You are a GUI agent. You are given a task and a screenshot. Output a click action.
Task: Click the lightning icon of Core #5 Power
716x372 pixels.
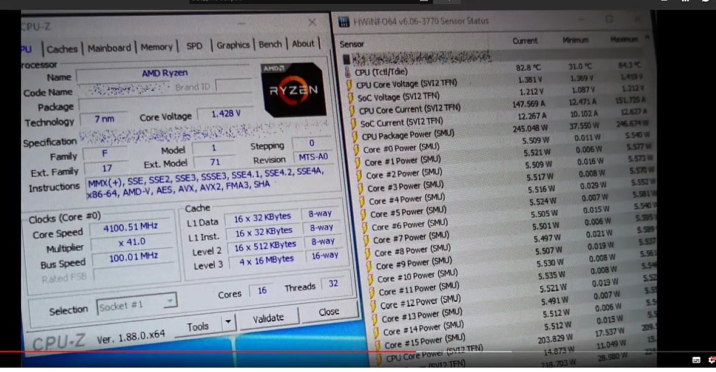tap(363, 215)
